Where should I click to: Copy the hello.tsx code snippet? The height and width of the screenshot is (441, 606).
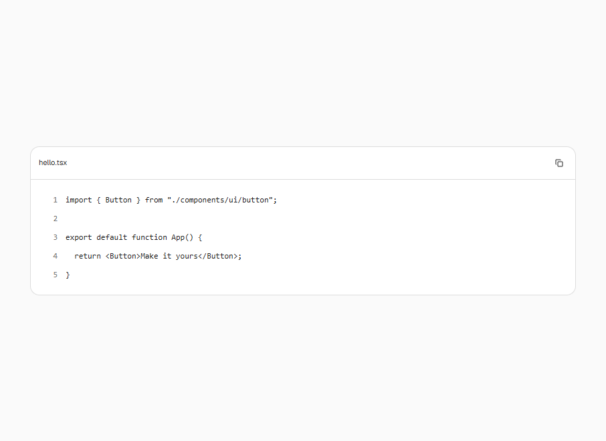point(559,163)
